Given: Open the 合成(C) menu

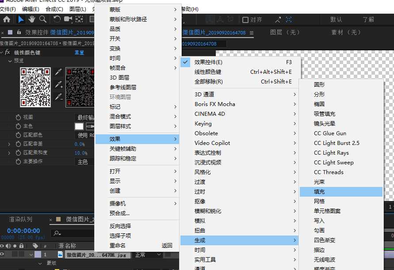Looking at the screenshot, I should pyautogui.click(x=54, y=9).
